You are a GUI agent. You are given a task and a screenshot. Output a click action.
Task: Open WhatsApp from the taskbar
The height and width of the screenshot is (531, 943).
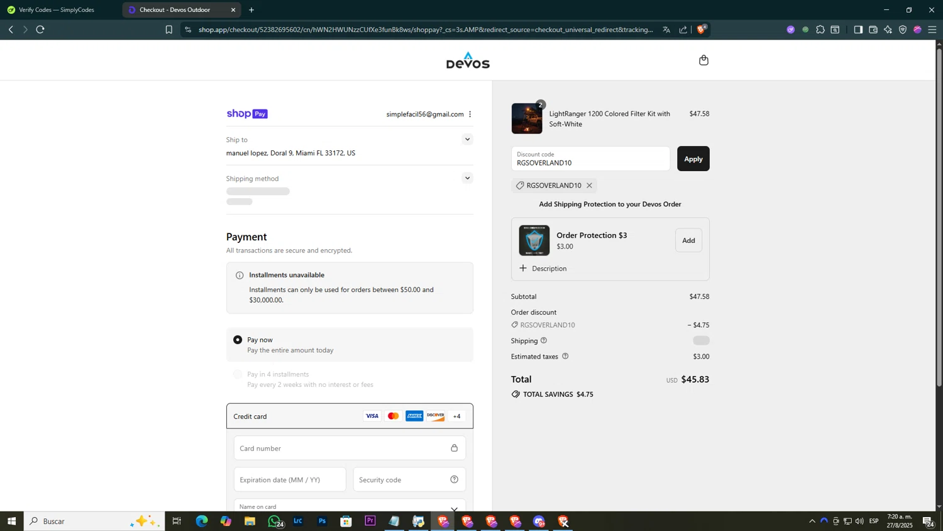274,521
